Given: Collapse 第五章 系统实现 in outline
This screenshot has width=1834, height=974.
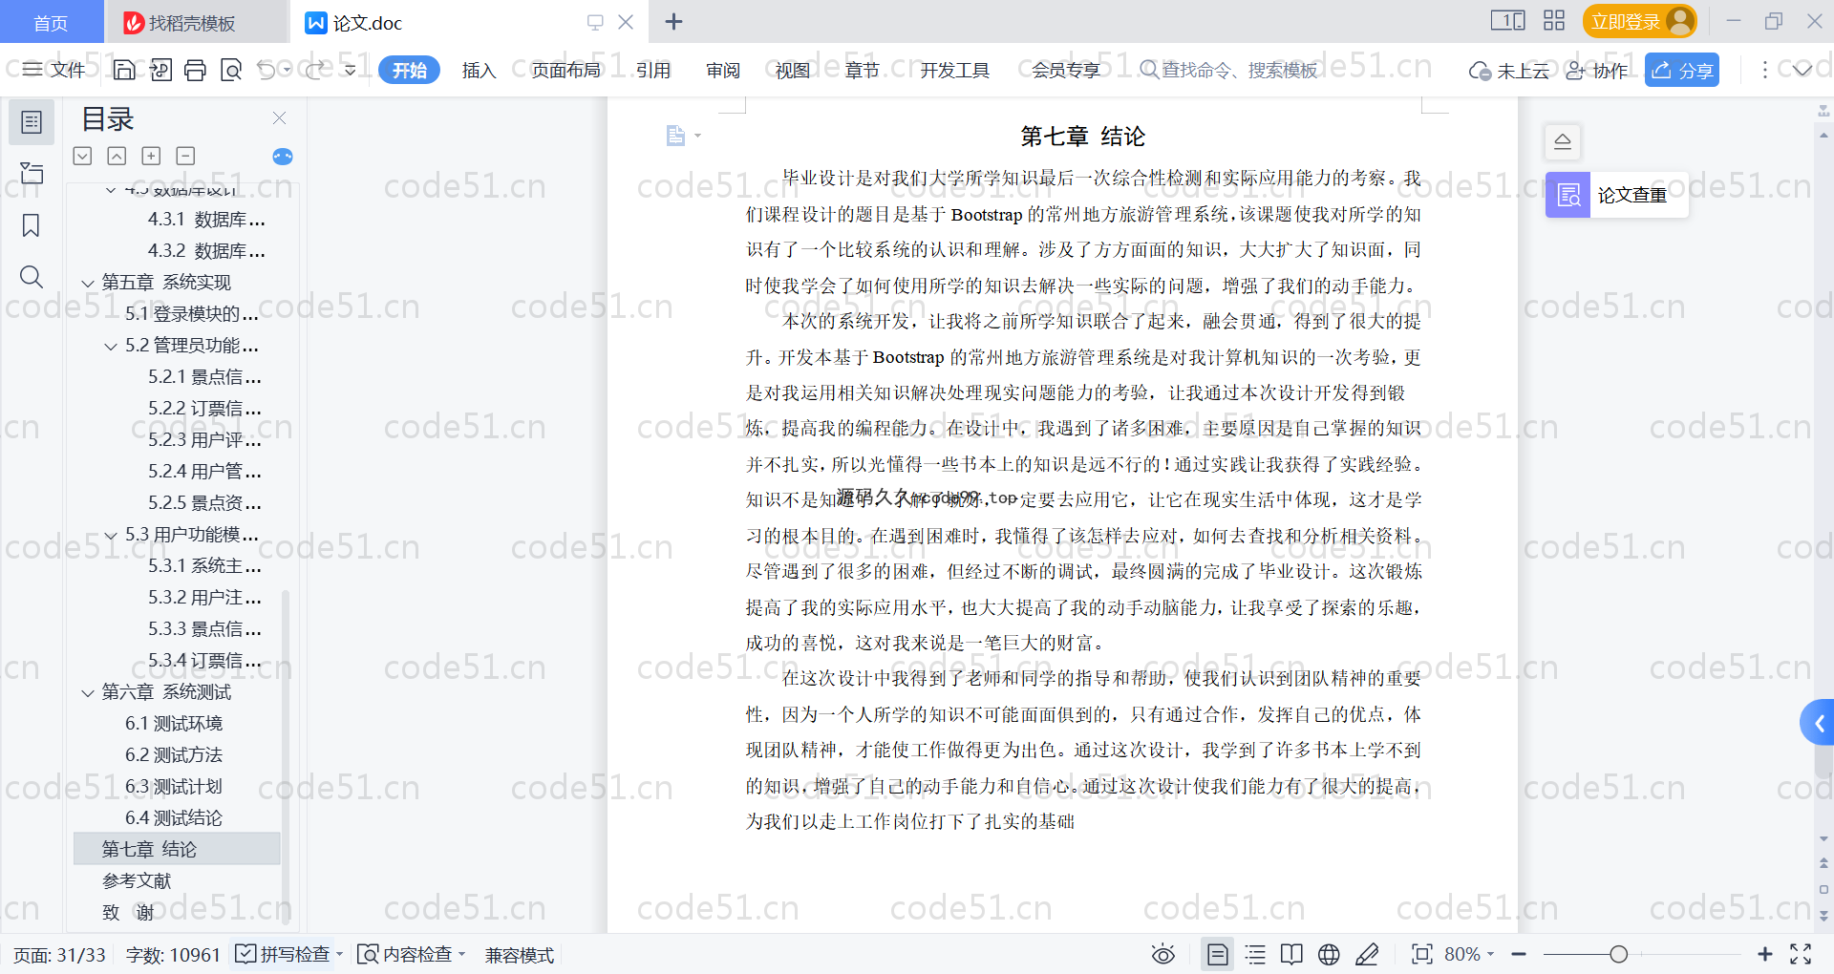Looking at the screenshot, I should coord(88,283).
